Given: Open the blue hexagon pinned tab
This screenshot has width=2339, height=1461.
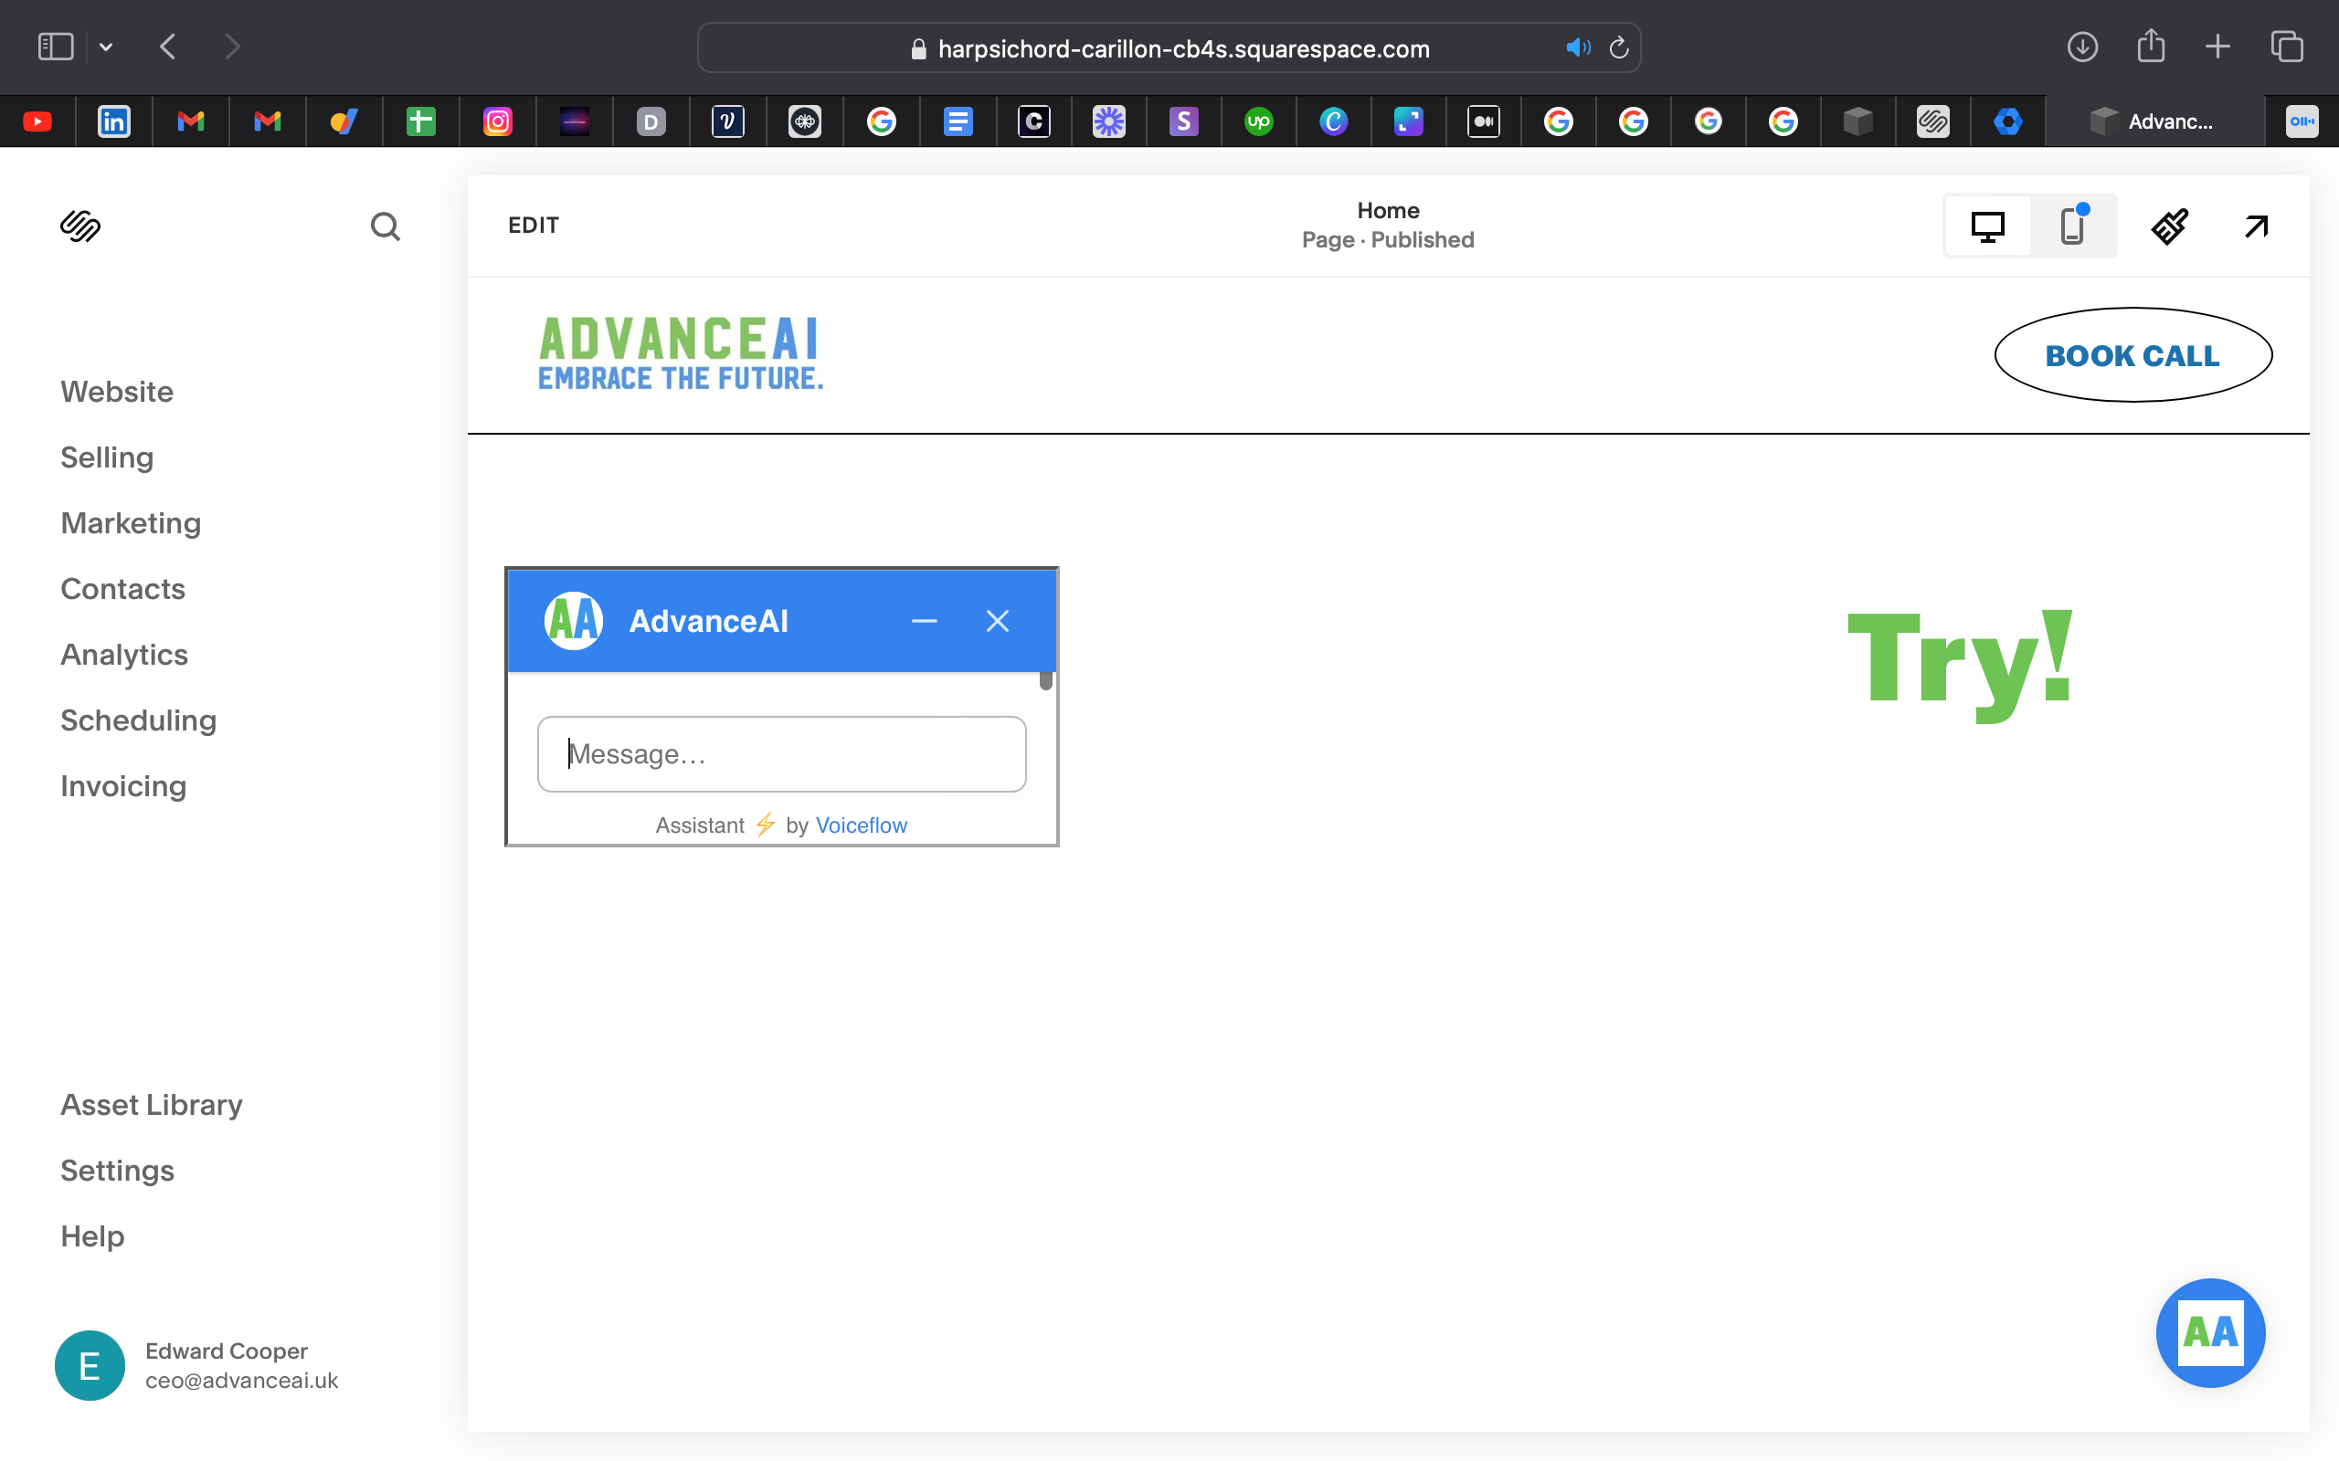Looking at the screenshot, I should point(2007,121).
